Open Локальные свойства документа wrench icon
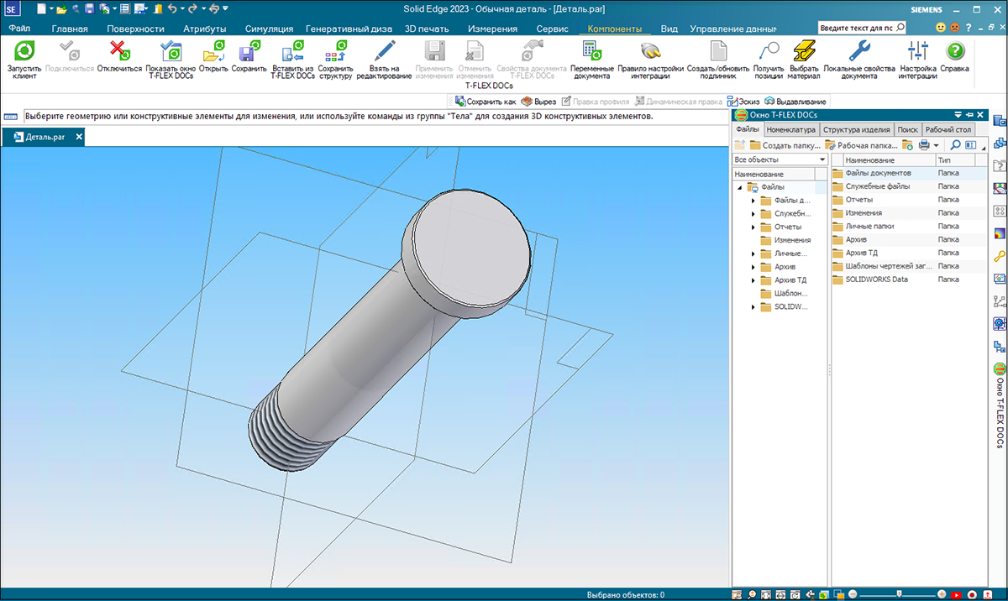Viewport: 1008px width, 601px height. [x=859, y=52]
